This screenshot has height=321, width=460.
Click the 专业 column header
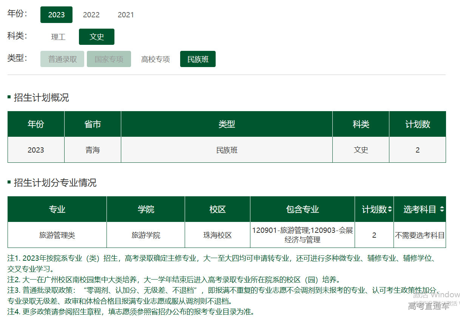(x=57, y=209)
